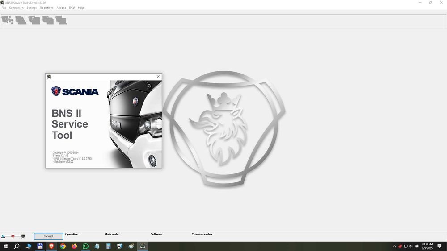The image size is (447, 251).
Task: Click the last toolbar icon with laptop shape
Action: 61,20
